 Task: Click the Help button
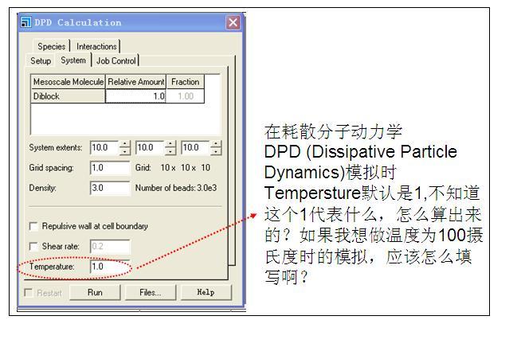coord(206,293)
